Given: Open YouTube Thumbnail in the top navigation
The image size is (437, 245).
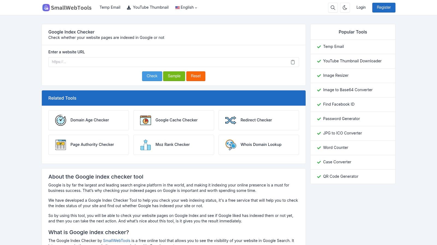Looking at the screenshot, I should [x=148, y=7].
